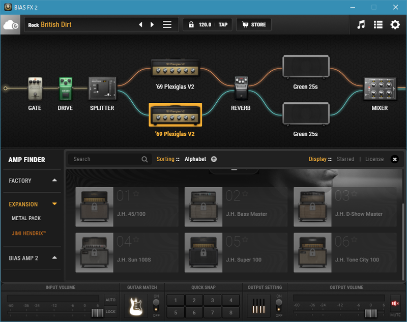
Task: Select J.H. Sun 100S amp
Action: (x=127, y=252)
